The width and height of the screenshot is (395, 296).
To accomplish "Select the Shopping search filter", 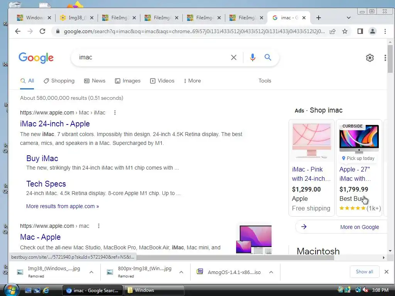I will (59, 81).
